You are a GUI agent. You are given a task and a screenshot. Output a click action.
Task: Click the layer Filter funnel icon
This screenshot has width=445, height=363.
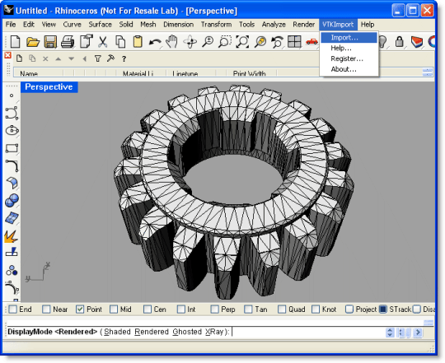point(97,58)
